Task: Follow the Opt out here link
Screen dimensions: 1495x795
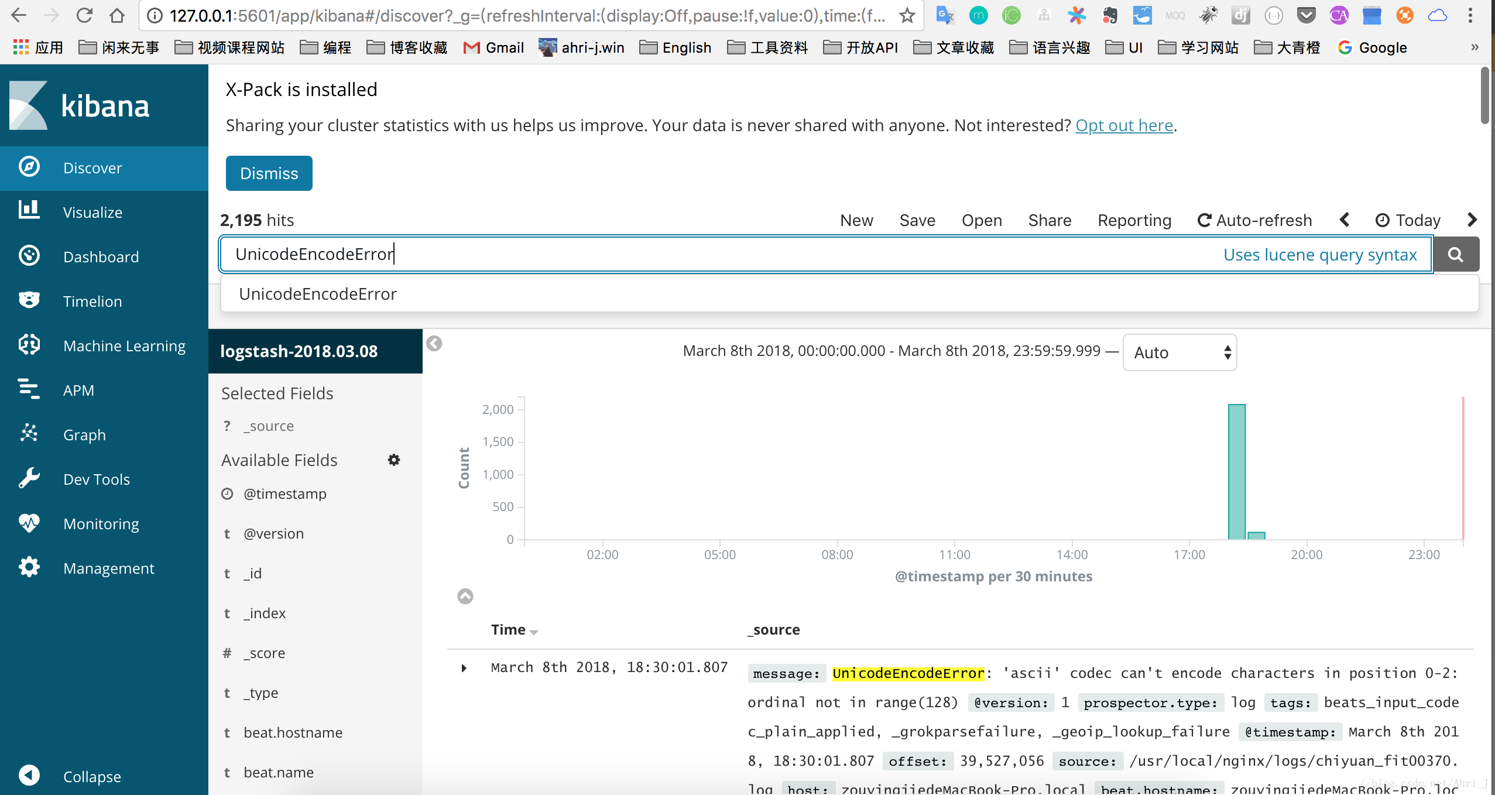Action: 1124,125
